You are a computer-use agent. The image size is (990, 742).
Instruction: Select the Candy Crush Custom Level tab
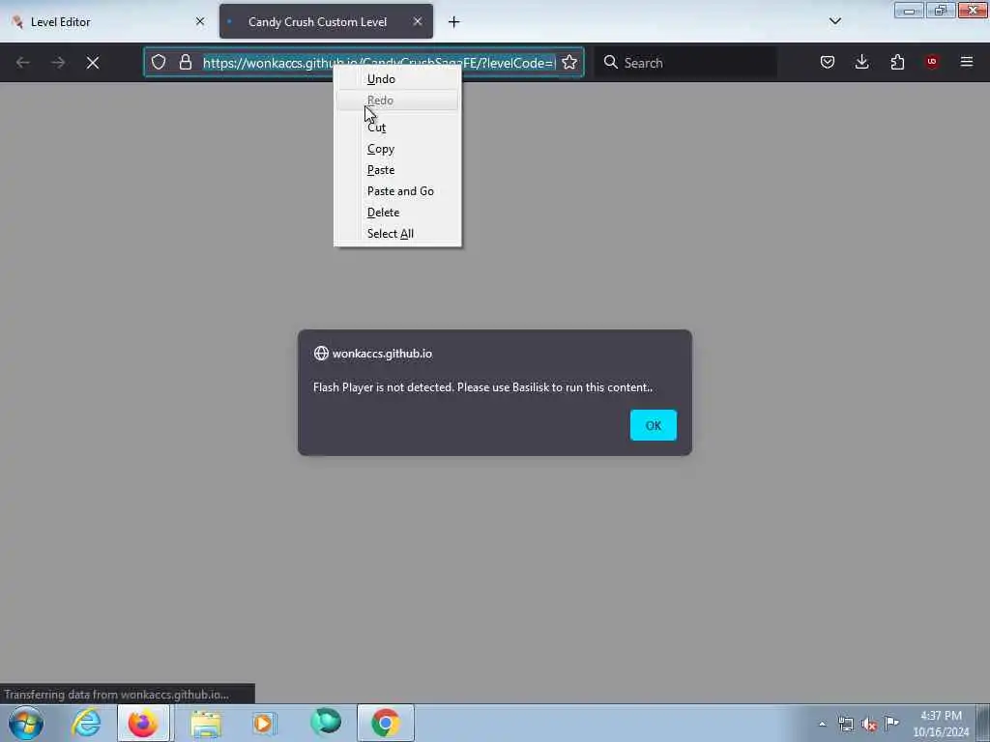click(326, 21)
